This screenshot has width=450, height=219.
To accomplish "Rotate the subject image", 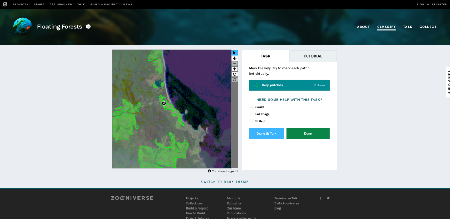I will pos(234,74).
